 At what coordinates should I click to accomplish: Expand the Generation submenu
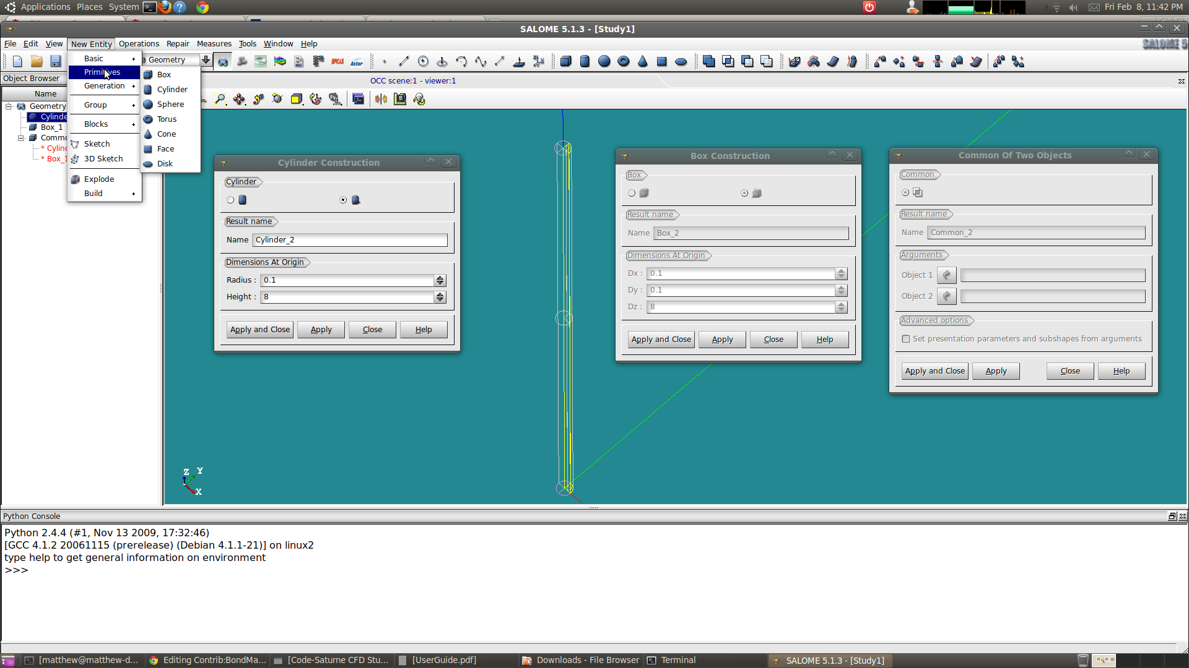(104, 86)
